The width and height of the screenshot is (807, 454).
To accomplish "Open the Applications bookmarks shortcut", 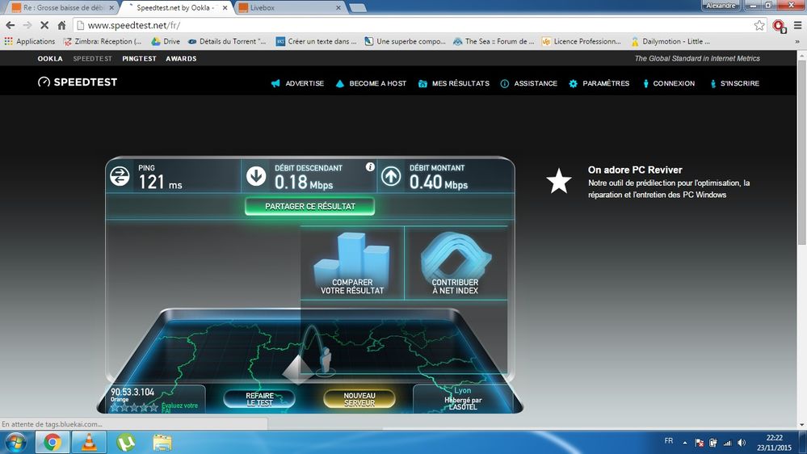I will click(30, 41).
